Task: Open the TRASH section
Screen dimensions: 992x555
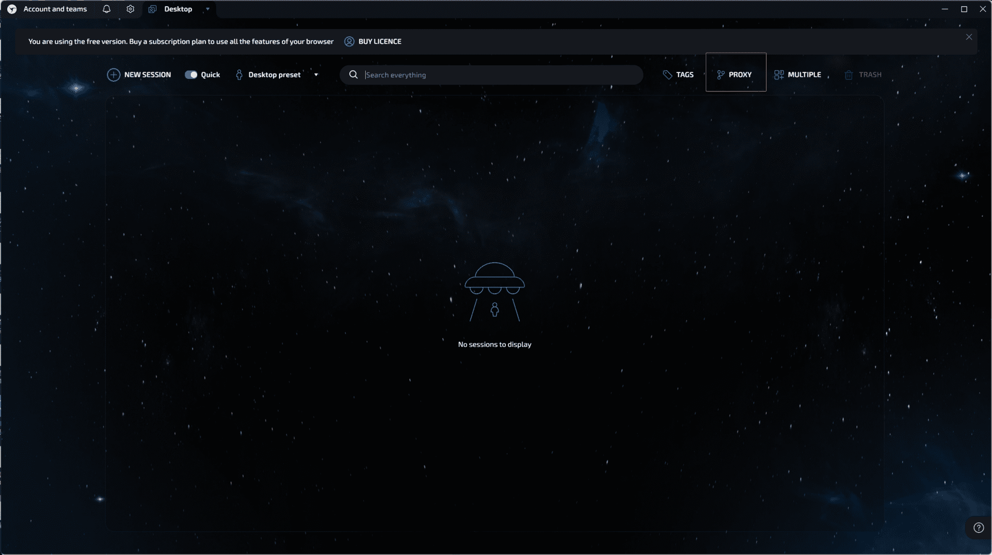Action: 863,75
